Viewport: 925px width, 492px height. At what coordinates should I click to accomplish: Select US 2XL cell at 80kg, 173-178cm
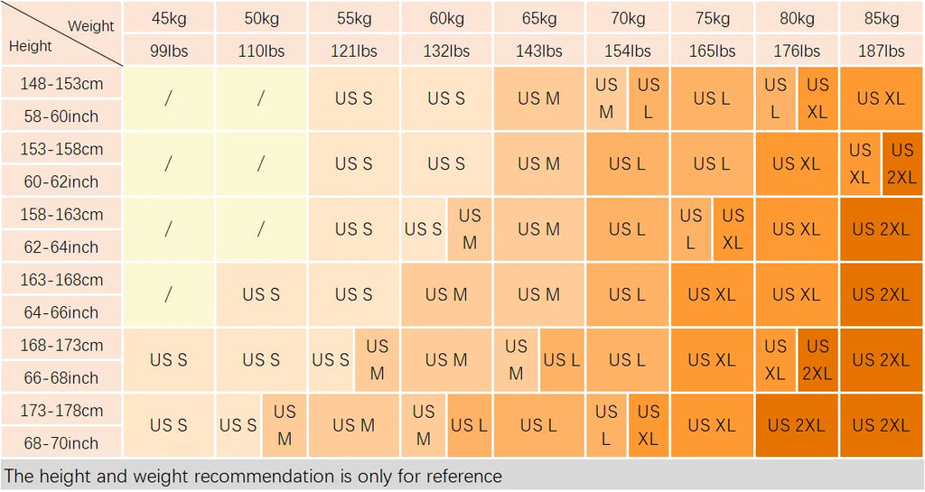pyautogui.click(x=796, y=425)
